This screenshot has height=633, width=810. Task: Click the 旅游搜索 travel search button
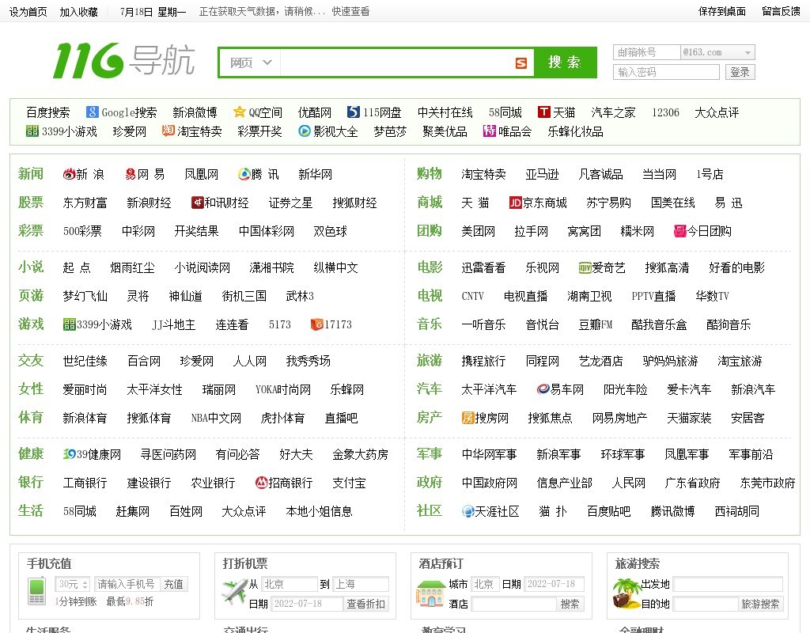(x=760, y=604)
